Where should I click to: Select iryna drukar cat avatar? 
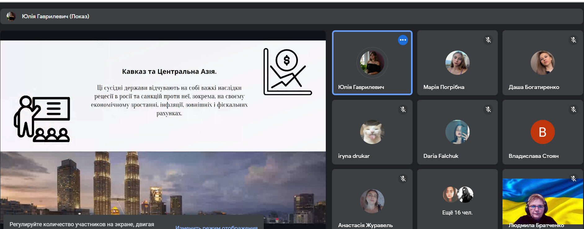pos(372,132)
